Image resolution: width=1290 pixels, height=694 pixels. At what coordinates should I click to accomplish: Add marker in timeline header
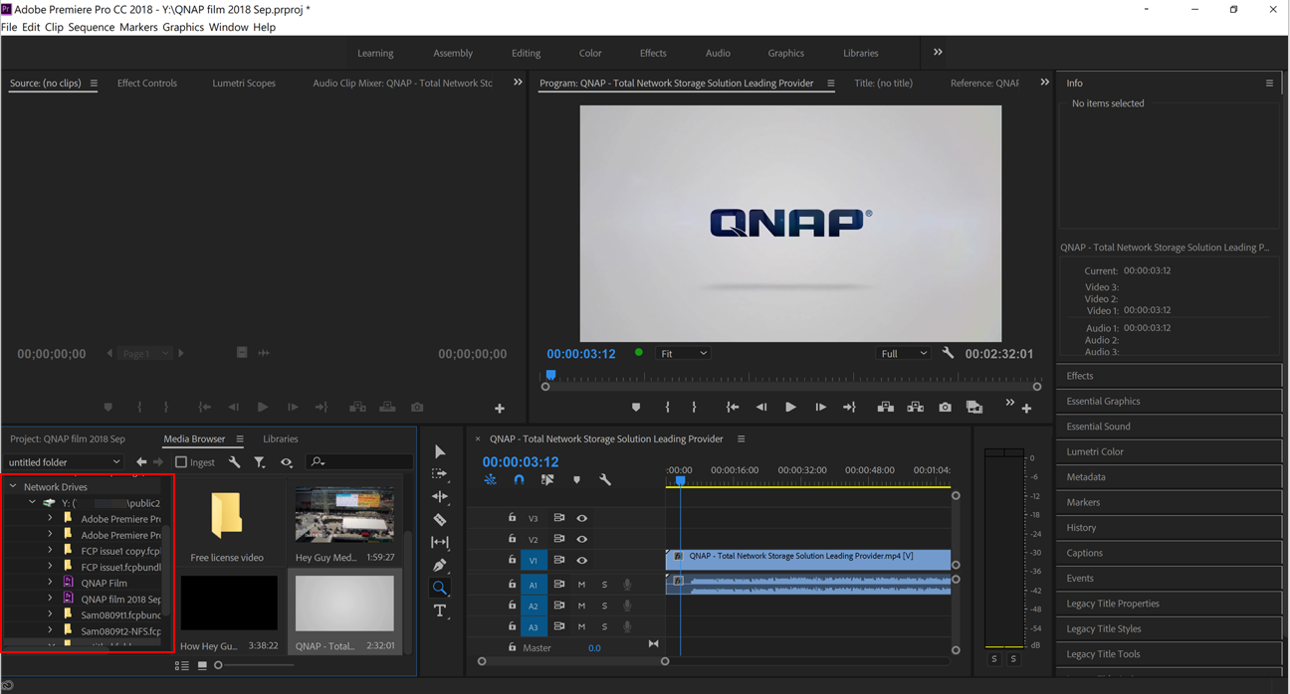[576, 480]
